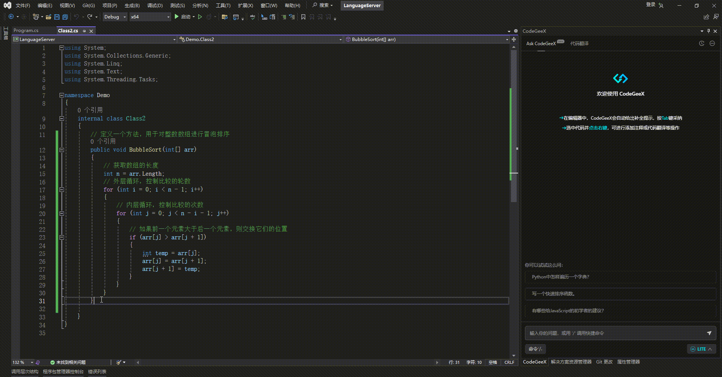
Task: Click the Undo arrow icon
Action: point(76,17)
